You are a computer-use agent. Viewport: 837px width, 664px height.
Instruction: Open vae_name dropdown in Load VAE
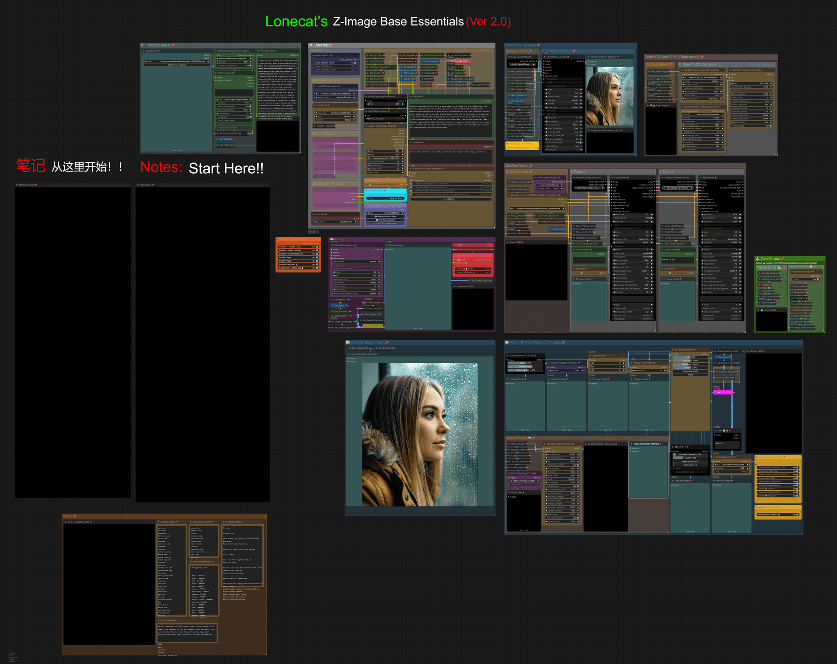(335, 222)
